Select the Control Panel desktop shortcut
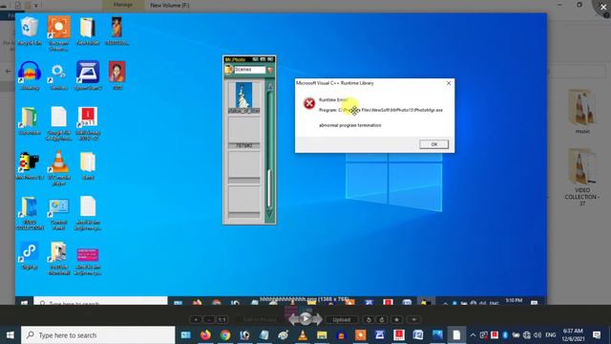 58,214
